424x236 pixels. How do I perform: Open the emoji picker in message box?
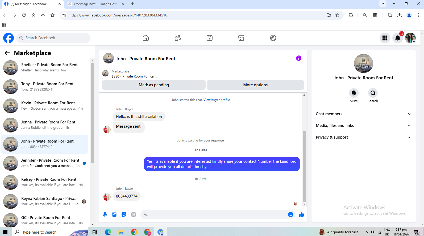tap(291, 214)
